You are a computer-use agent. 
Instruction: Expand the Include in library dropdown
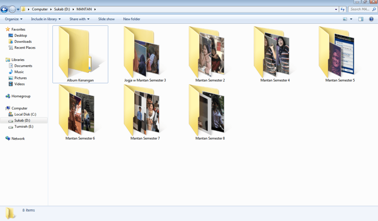(x=46, y=19)
